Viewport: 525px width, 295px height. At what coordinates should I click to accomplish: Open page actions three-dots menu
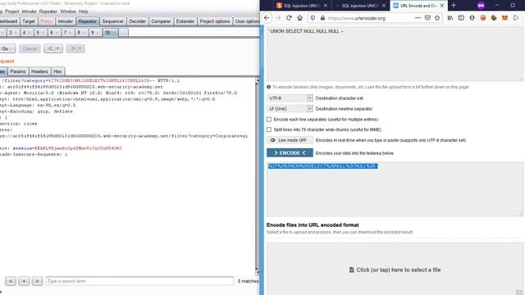tap(418, 18)
